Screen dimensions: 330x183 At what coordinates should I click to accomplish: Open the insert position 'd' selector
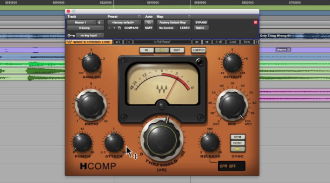coord(100,22)
